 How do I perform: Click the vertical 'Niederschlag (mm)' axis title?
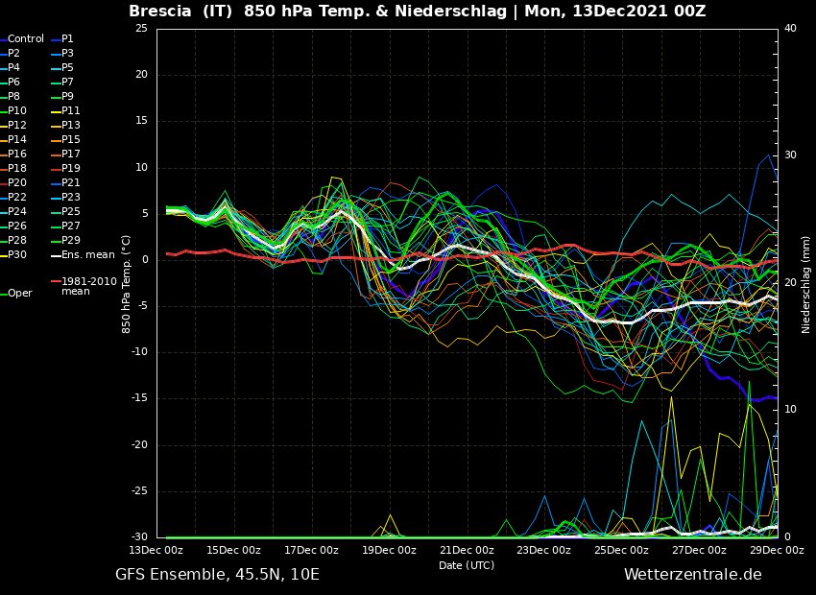coord(806,287)
